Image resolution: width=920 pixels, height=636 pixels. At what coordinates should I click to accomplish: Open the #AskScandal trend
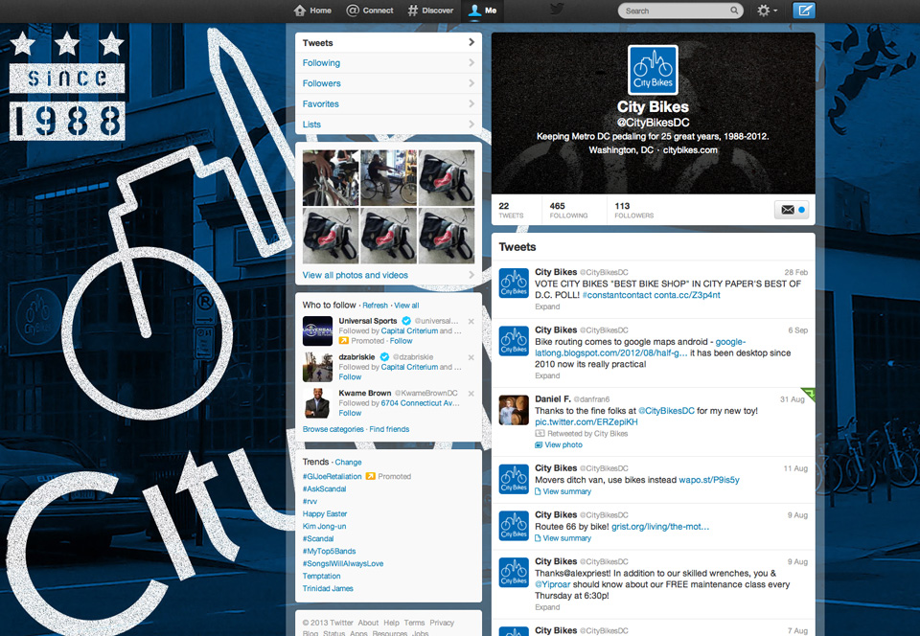point(325,488)
